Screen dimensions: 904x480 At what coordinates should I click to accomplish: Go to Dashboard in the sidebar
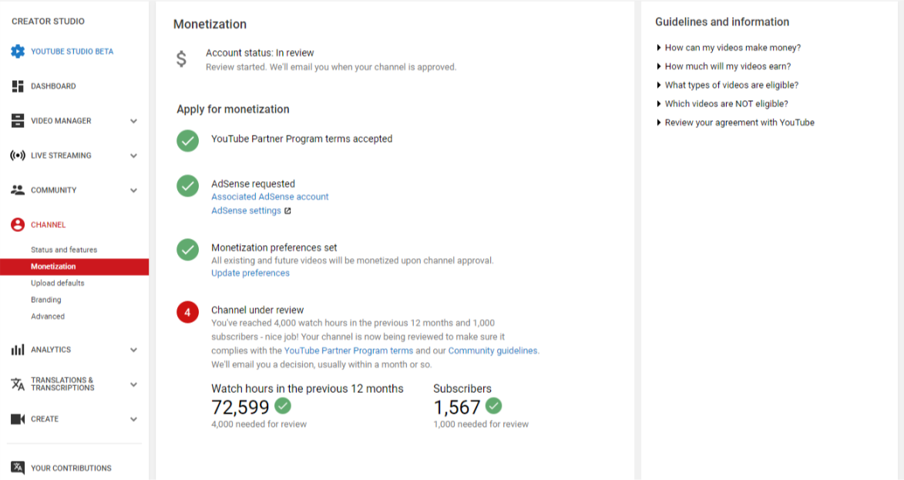(x=53, y=86)
